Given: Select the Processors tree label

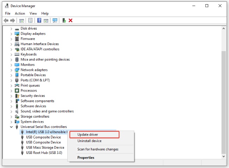Looking at the screenshot, I should click(x=29, y=91).
